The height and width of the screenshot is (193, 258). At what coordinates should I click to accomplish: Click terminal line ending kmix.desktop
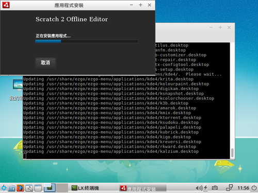[107, 113]
